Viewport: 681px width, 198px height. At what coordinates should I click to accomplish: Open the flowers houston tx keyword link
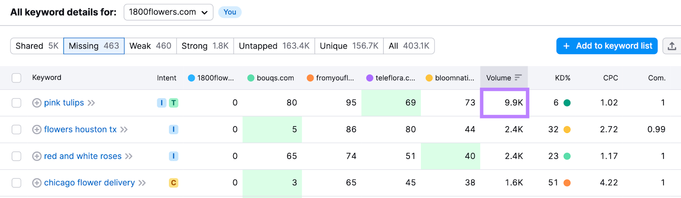pos(80,130)
